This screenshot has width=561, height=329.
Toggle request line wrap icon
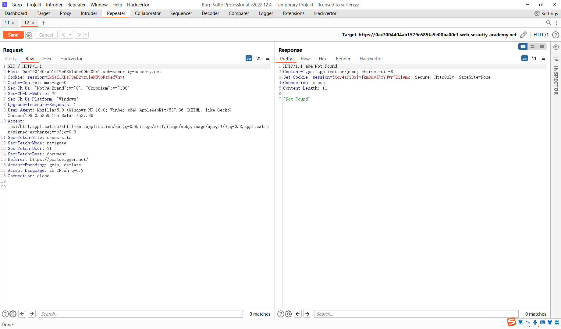coord(249,58)
